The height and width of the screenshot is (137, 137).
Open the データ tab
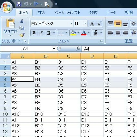(111, 13)
